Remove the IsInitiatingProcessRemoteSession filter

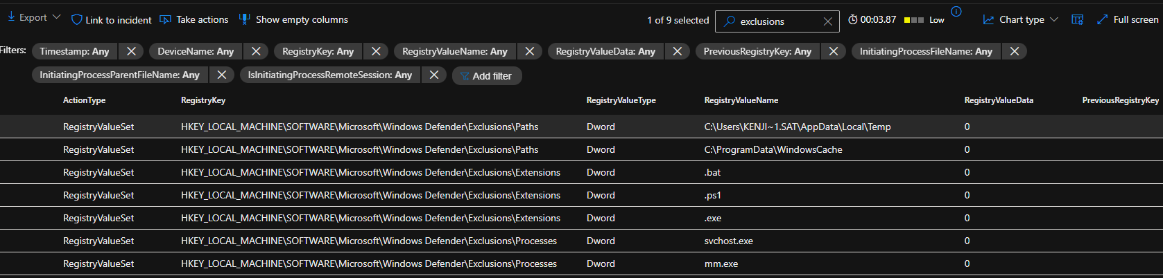434,75
